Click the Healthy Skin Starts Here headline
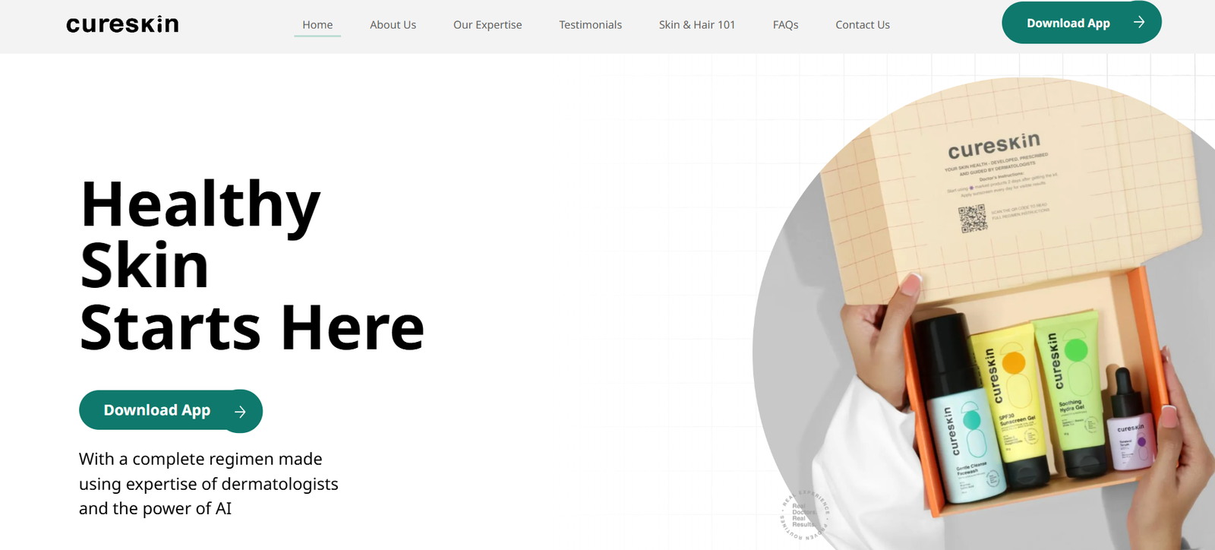This screenshot has width=1215, height=550. click(252, 266)
